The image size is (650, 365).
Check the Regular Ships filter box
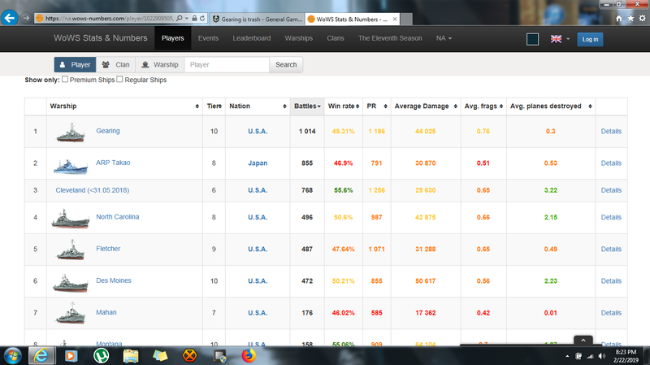pos(120,80)
